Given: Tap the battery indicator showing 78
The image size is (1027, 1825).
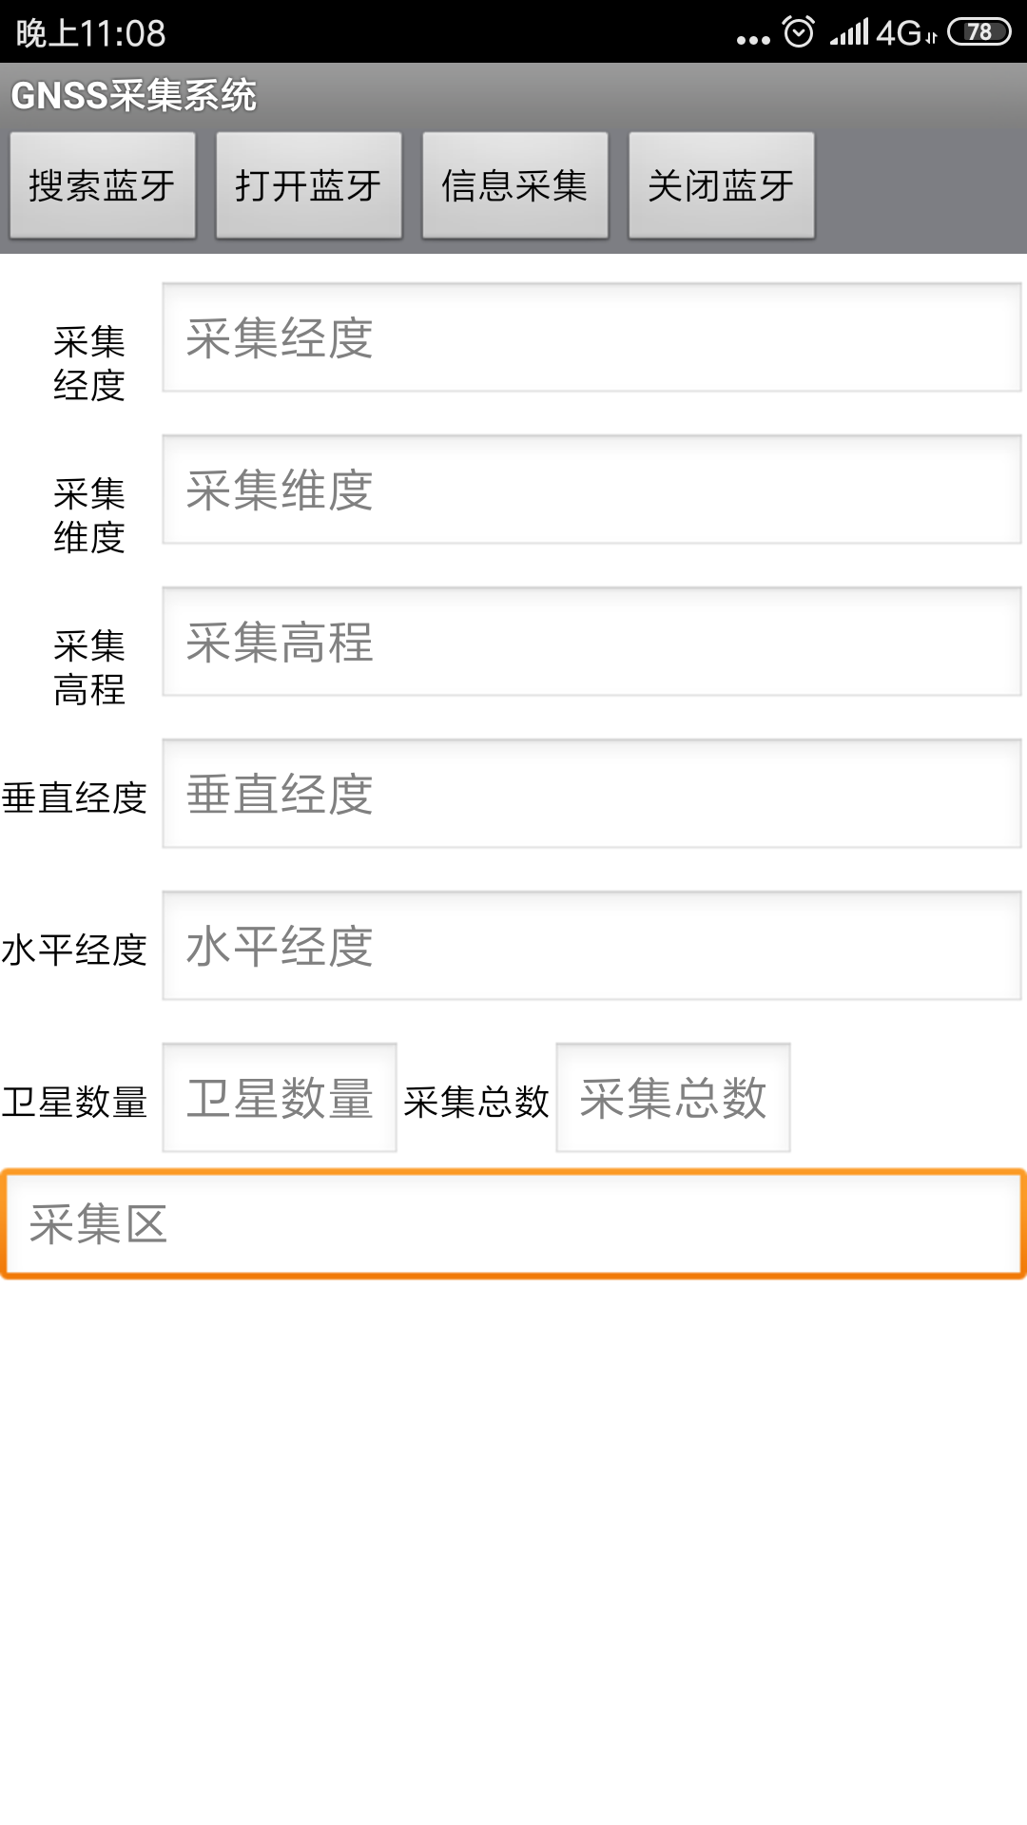Looking at the screenshot, I should point(979,32).
